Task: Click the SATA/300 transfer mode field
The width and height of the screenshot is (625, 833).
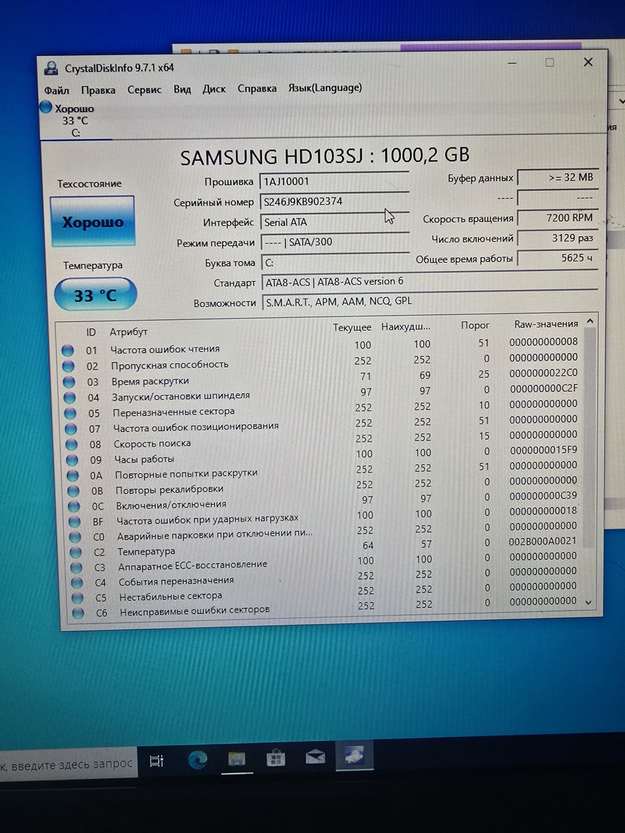Action: 335,242
